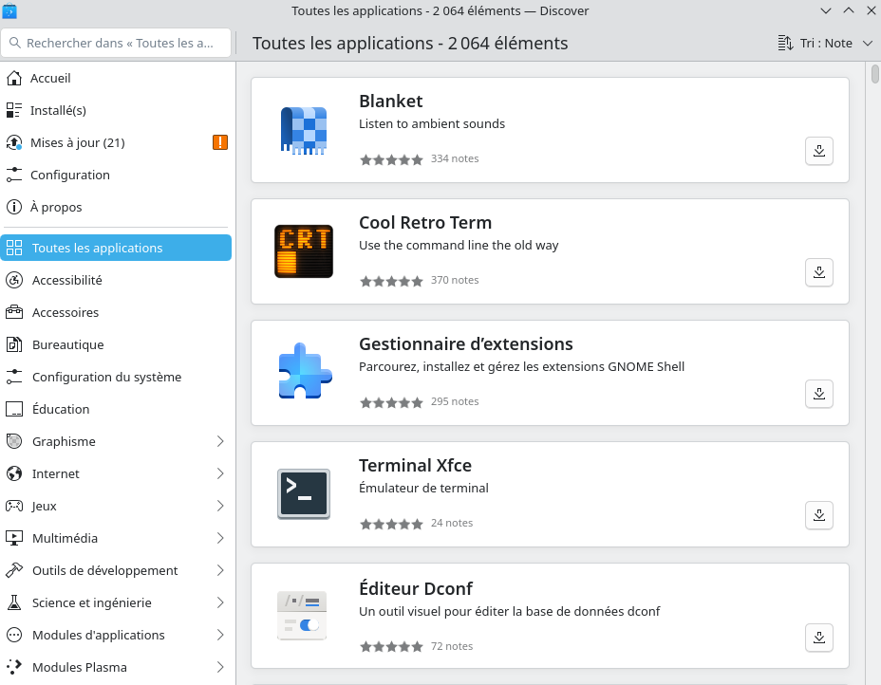The width and height of the screenshot is (881, 685).
Task: Click the Éditeur Dconf app icon
Action: coord(304,616)
